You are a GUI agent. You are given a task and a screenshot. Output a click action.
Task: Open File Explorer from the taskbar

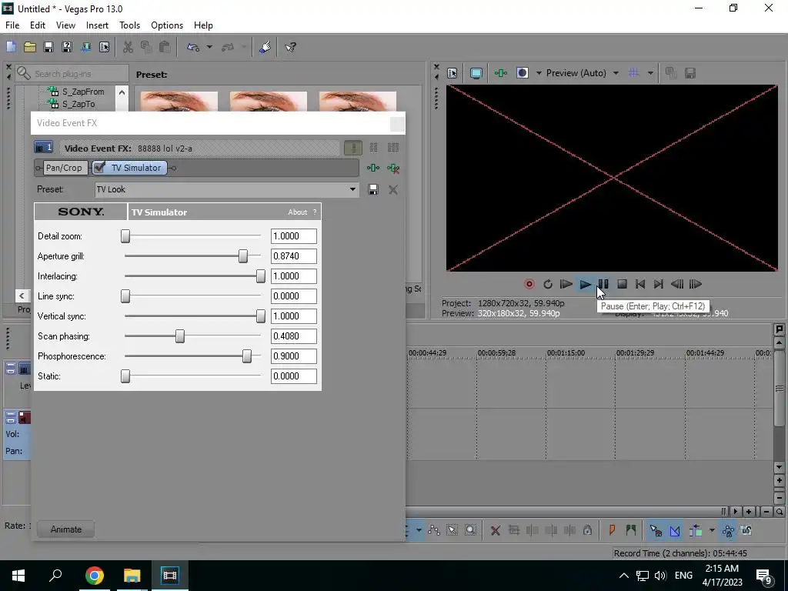(132, 576)
